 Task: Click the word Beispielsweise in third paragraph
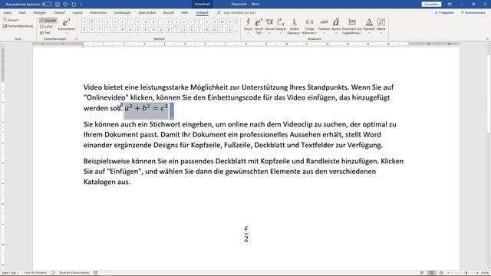point(107,162)
